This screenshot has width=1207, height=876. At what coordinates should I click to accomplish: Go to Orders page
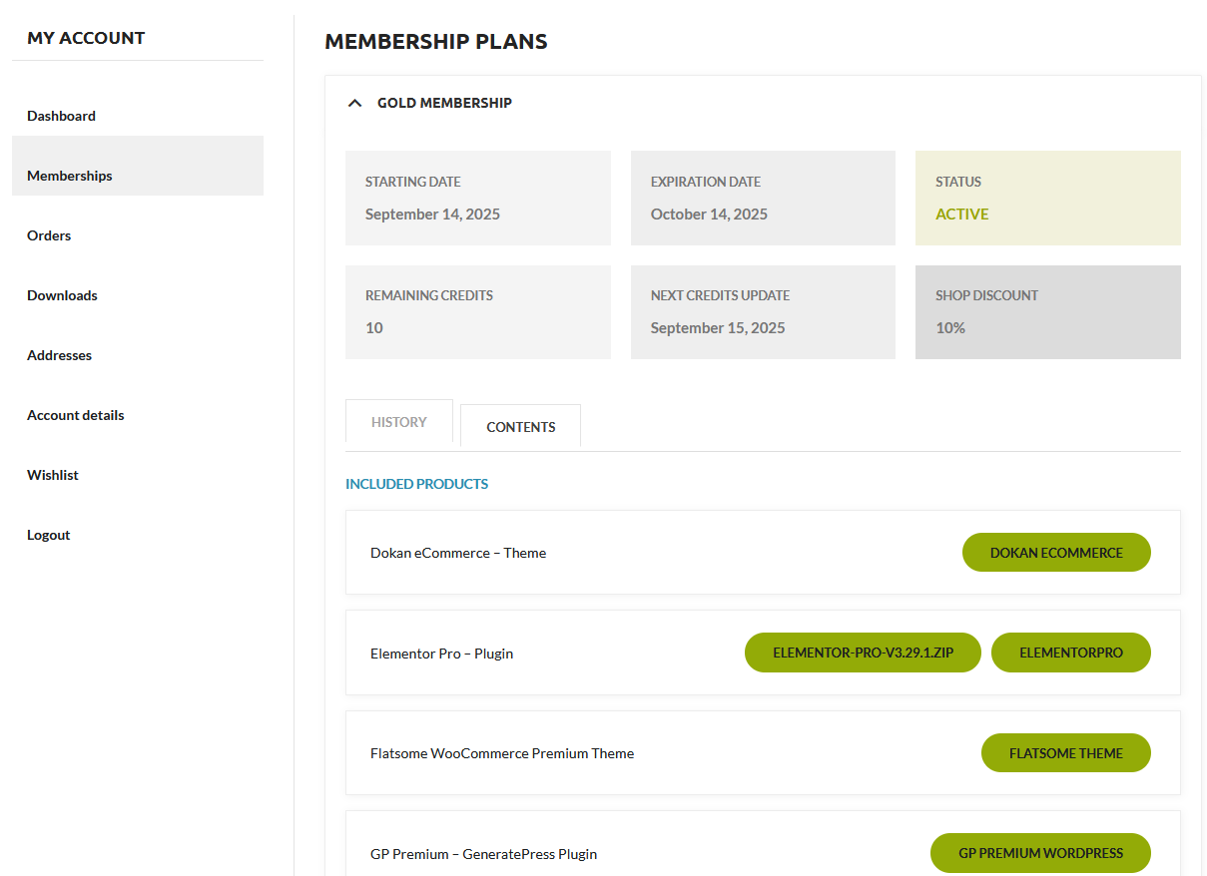coord(49,235)
